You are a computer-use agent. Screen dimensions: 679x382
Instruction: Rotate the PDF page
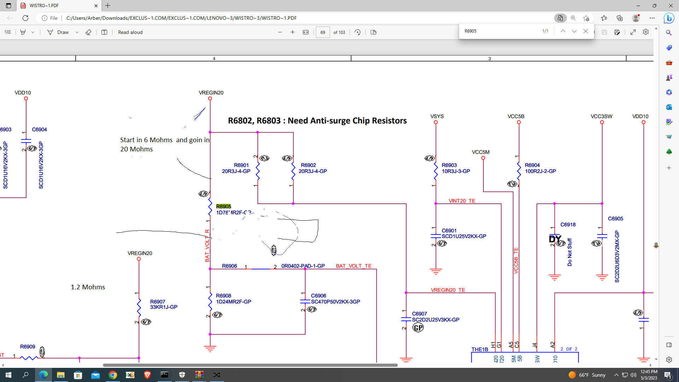pyautogui.click(x=358, y=32)
